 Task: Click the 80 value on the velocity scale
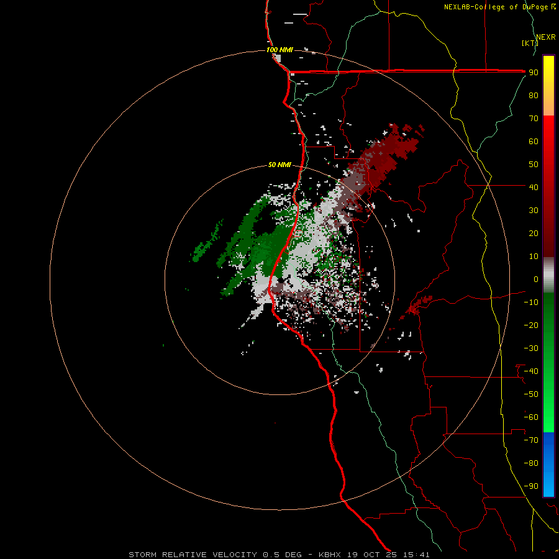pyautogui.click(x=534, y=95)
